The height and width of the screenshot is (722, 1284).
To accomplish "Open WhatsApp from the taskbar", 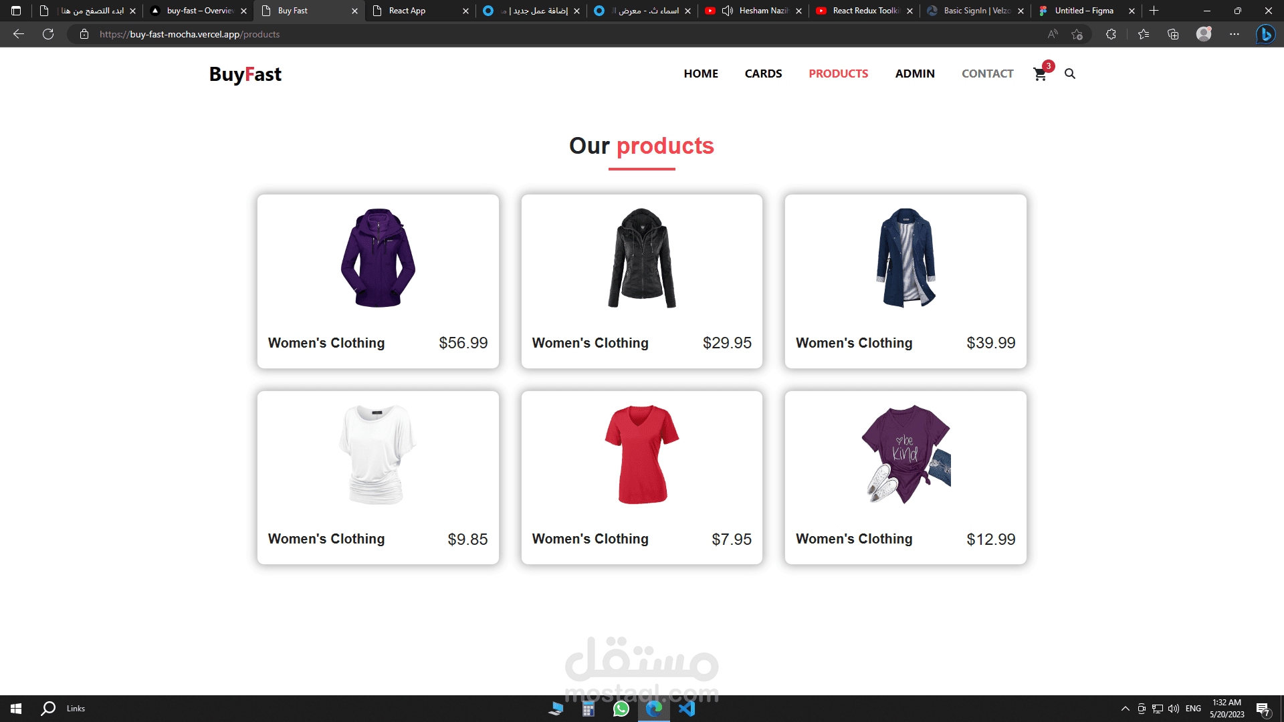I will click(x=621, y=709).
